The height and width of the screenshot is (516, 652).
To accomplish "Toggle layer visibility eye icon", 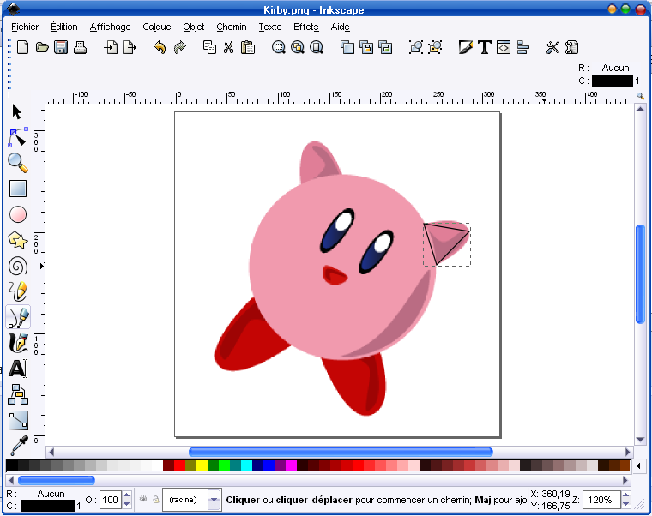I will tap(143, 499).
